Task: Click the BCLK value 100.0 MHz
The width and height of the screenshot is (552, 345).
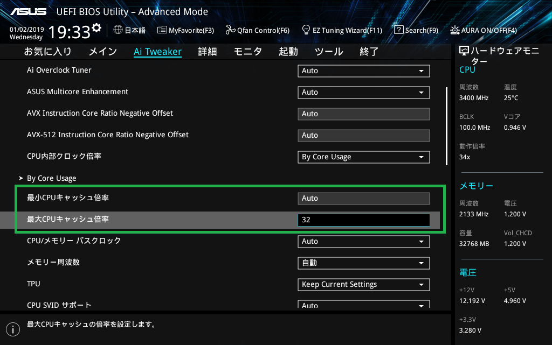Action: tap(474, 128)
